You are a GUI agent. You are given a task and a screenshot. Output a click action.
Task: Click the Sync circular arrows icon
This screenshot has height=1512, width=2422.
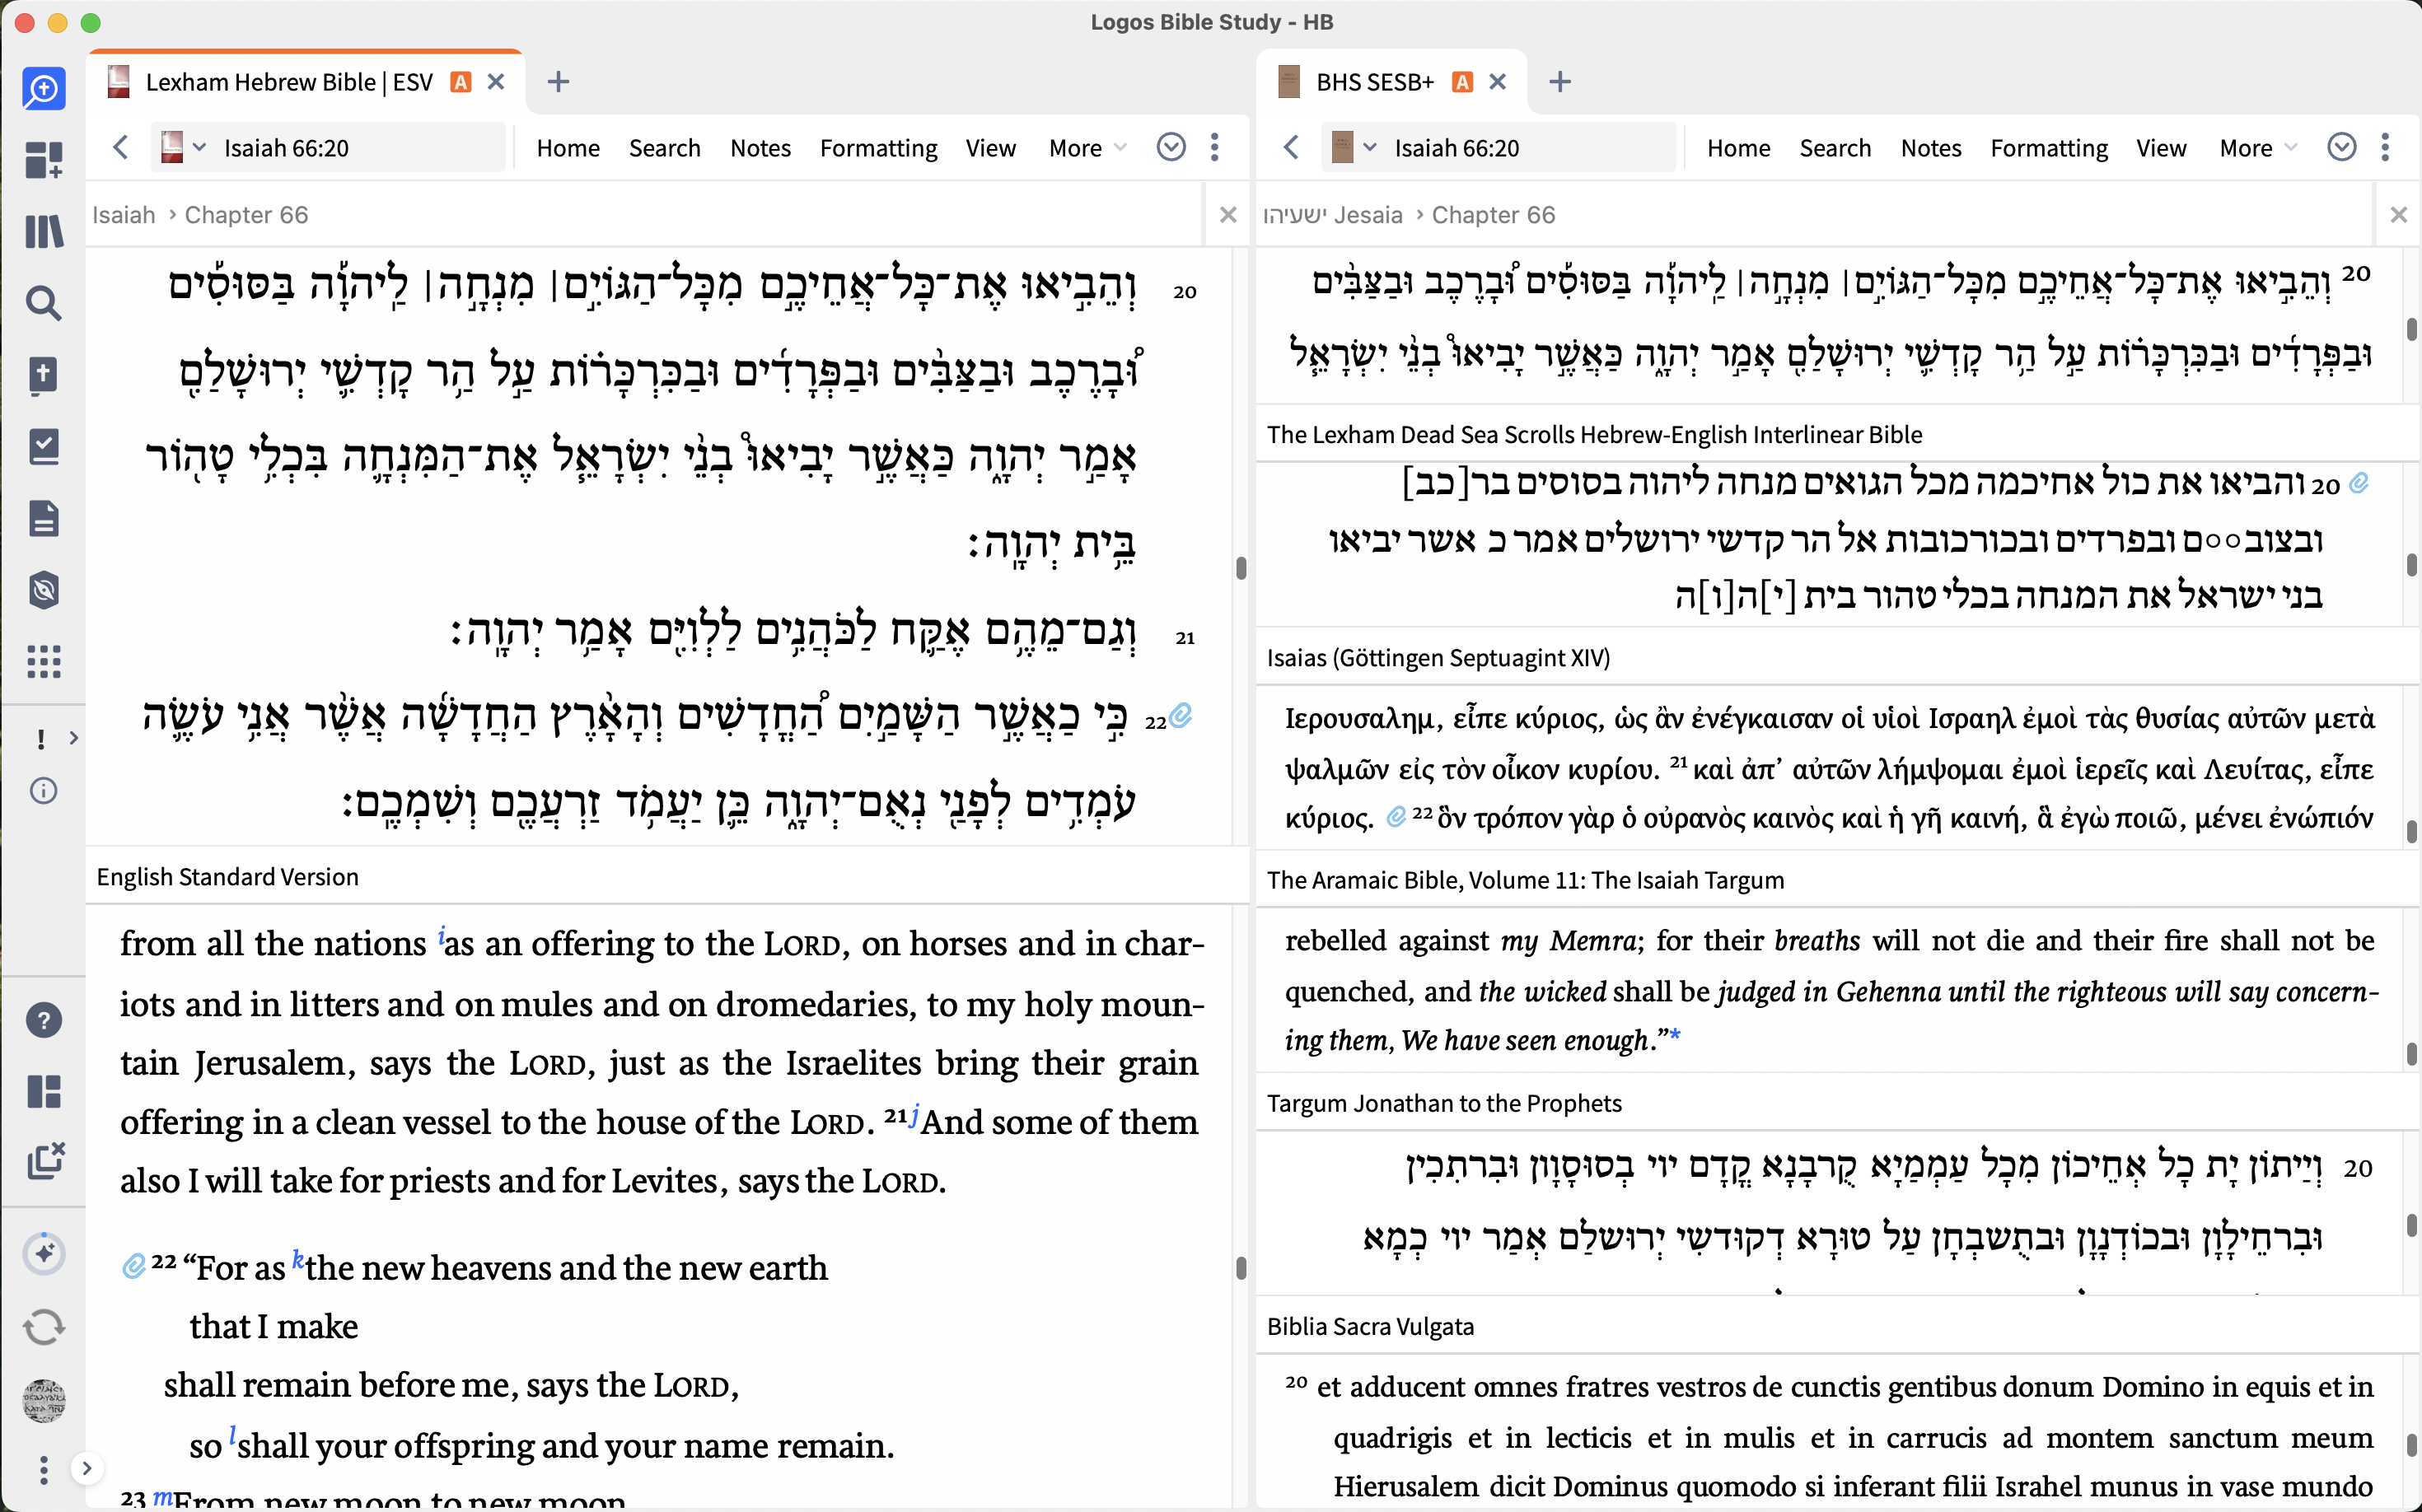click(43, 1327)
